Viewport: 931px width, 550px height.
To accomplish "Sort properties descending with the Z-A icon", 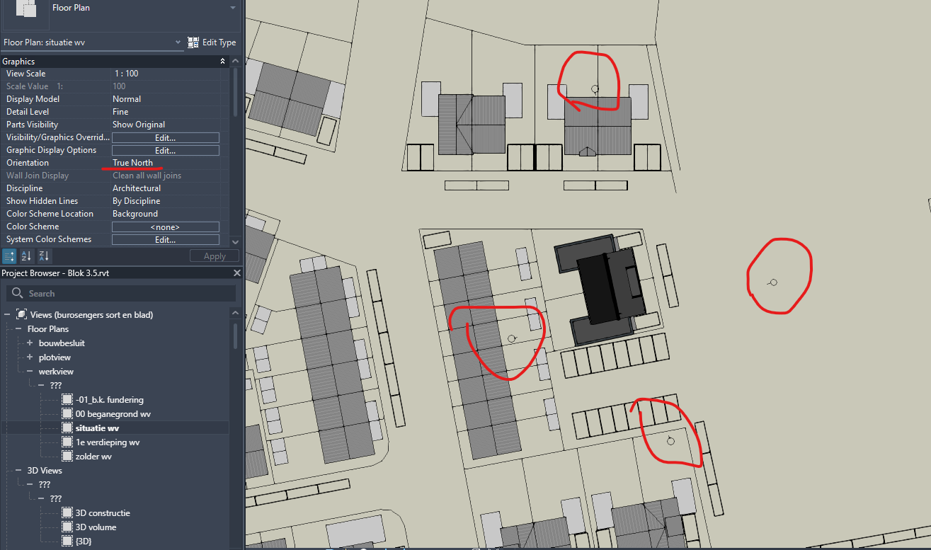I will 44,256.
